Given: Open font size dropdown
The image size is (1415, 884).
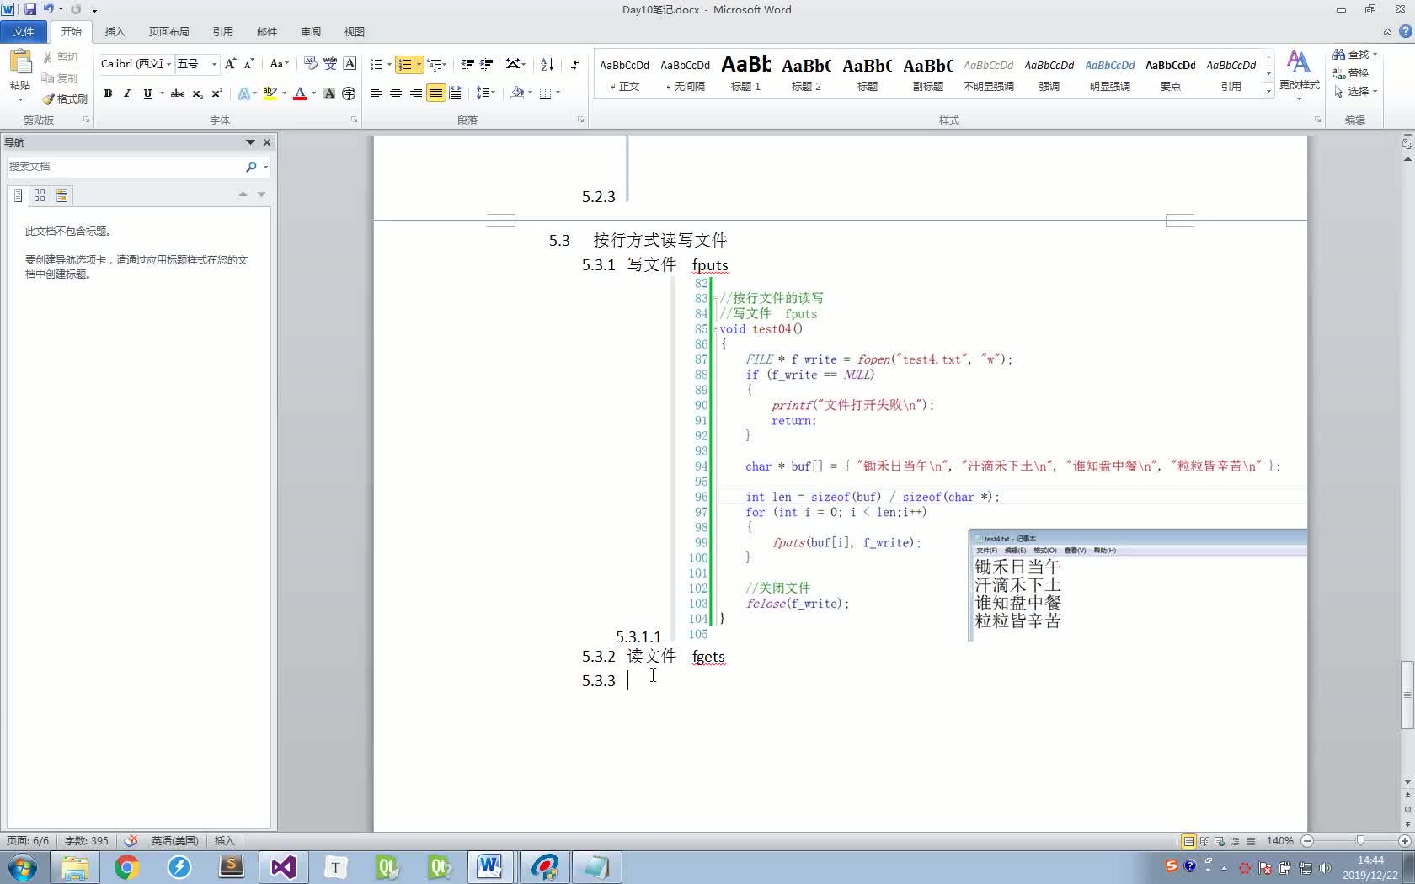Looking at the screenshot, I should point(214,64).
